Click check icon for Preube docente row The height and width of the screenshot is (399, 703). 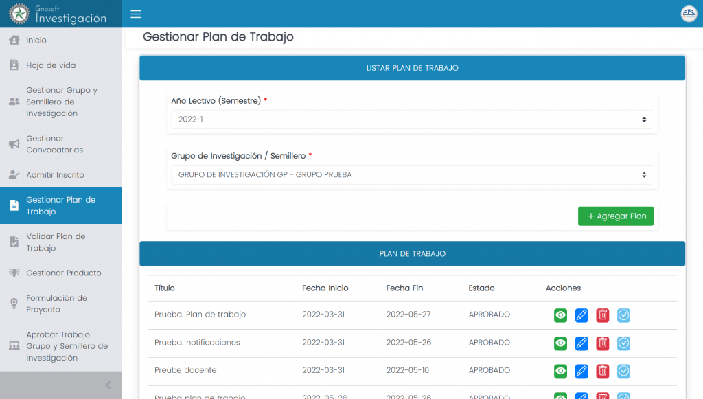click(623, 371)
